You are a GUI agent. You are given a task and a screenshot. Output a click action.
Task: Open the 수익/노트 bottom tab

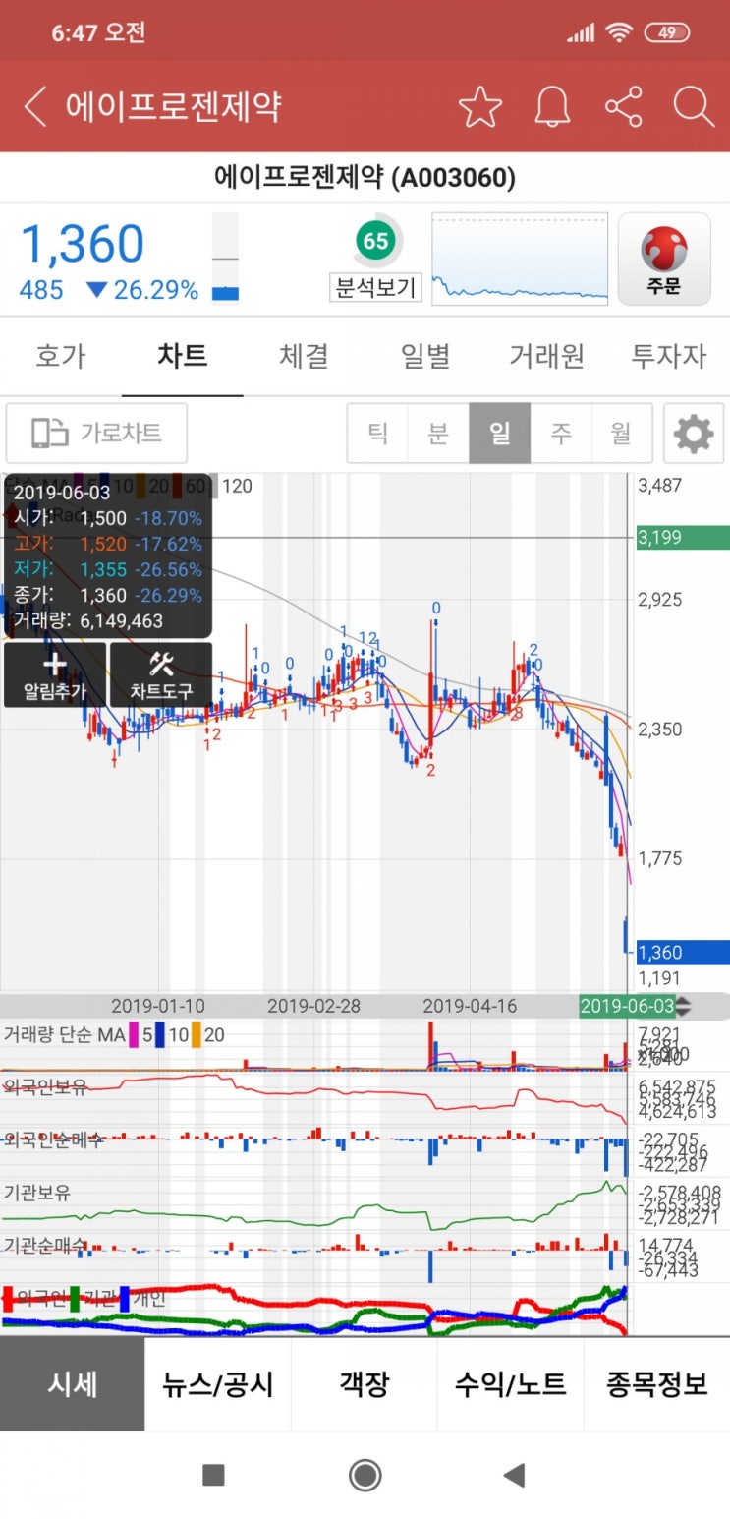coord(511,1384)
